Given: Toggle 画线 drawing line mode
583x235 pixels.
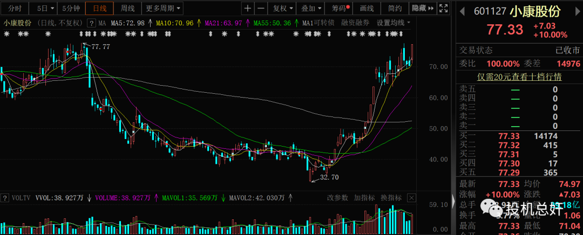Looking at the screenshot, I should pyautogui.click(x=367, y=9).
